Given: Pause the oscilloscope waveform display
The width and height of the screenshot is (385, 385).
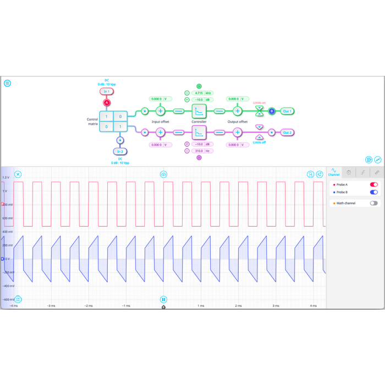Looking at the screenshot, I should point(163,299).
